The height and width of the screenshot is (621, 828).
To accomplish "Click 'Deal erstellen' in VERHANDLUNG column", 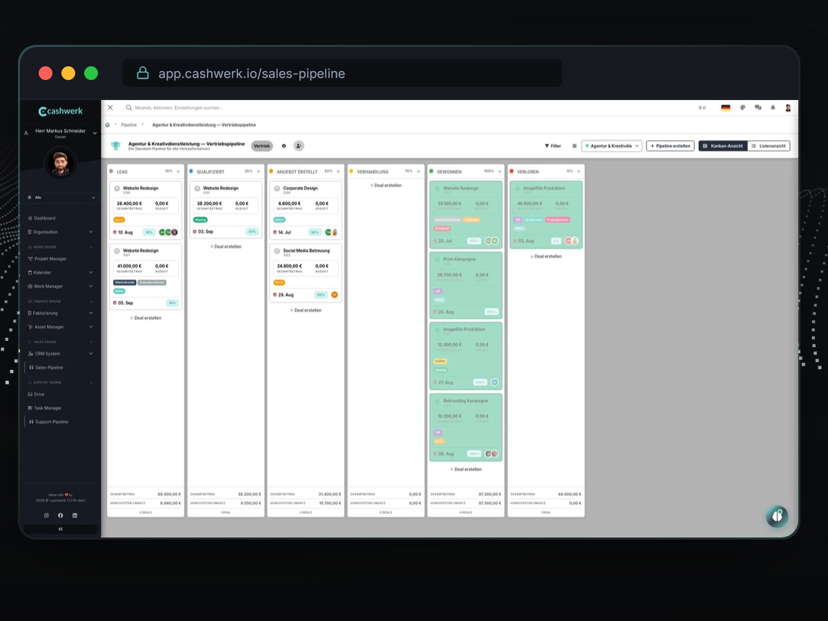I will pos(386,185).
